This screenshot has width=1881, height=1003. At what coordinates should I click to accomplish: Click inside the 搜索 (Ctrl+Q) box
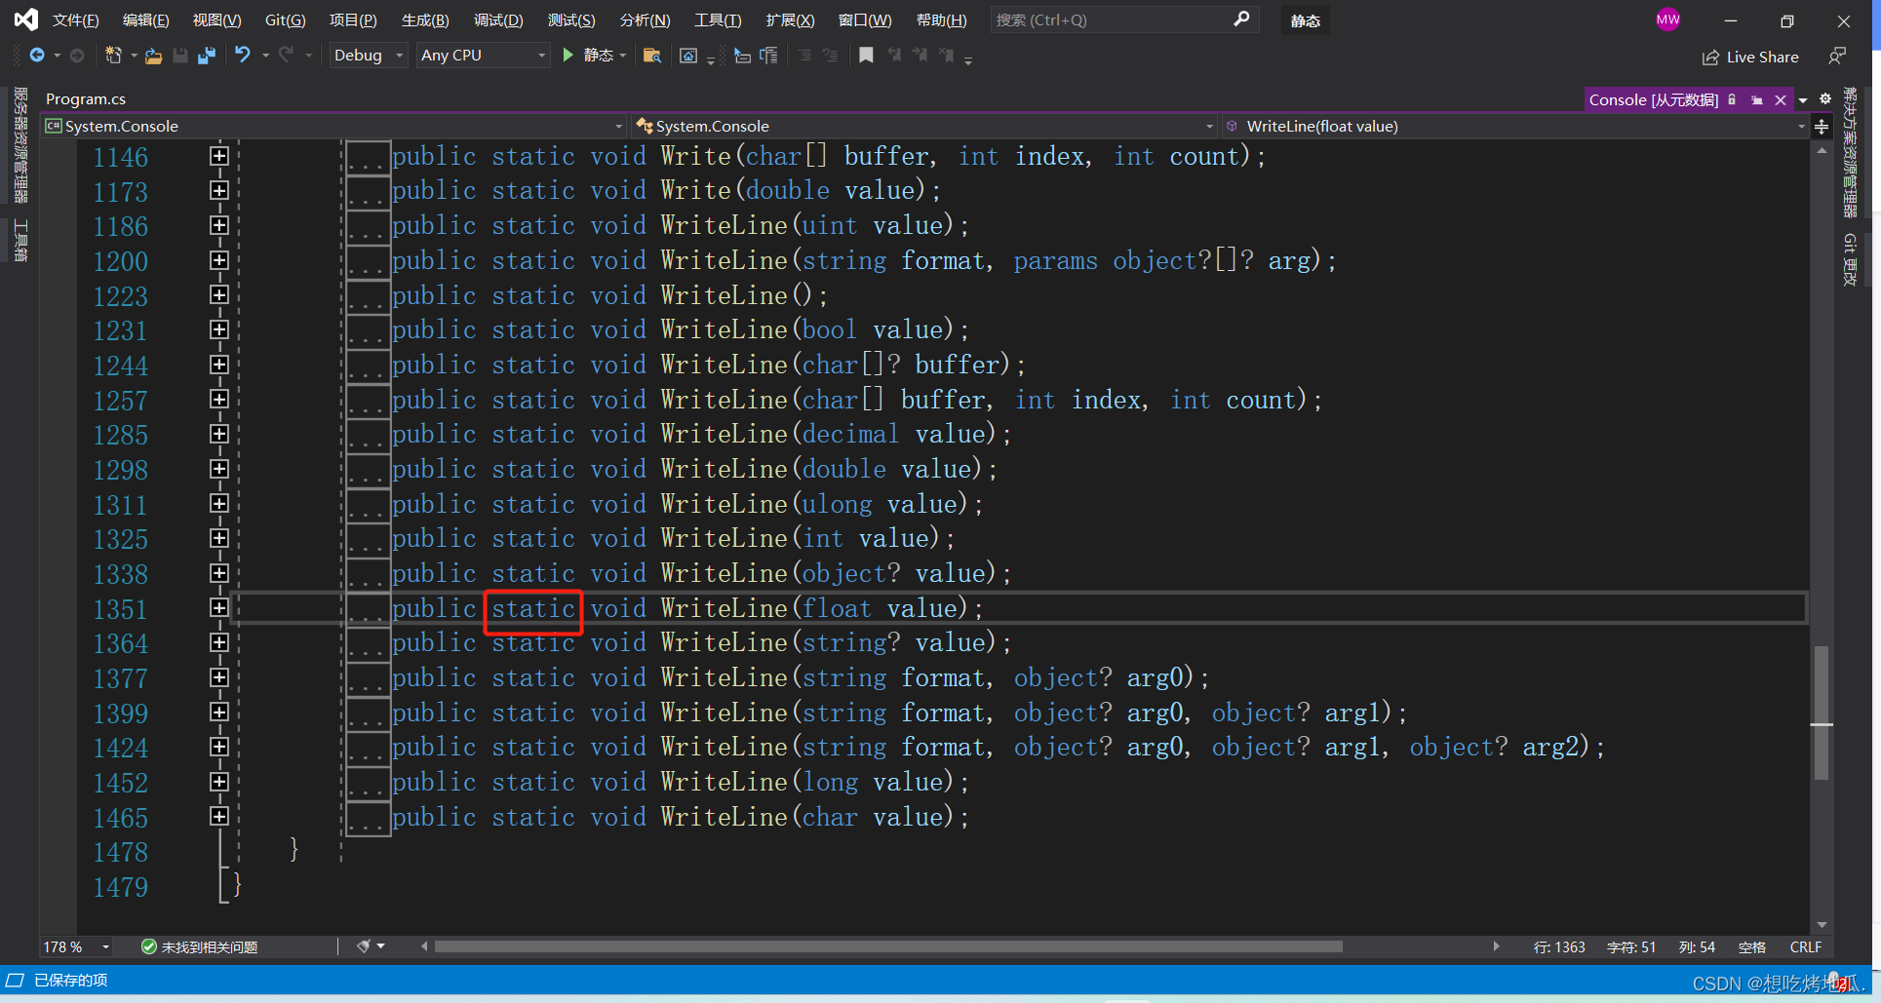(x=1113, y=19)
